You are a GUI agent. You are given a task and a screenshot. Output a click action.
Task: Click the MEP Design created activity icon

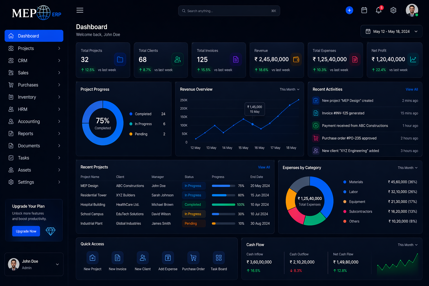pyautogui.click(x=316, y=101)
